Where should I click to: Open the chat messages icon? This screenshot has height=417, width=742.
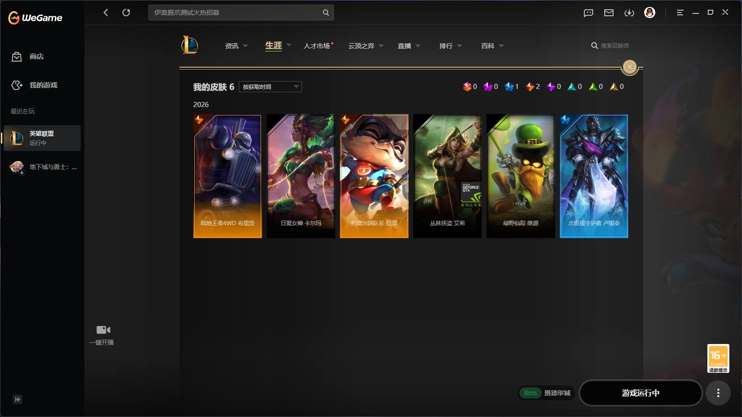pyautogui.click(x=588, y=13)
